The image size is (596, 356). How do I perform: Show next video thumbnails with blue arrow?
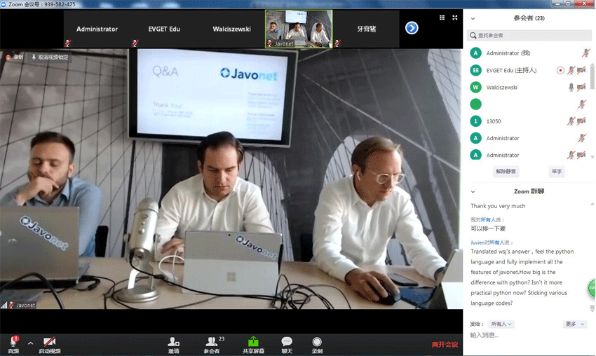412,28
